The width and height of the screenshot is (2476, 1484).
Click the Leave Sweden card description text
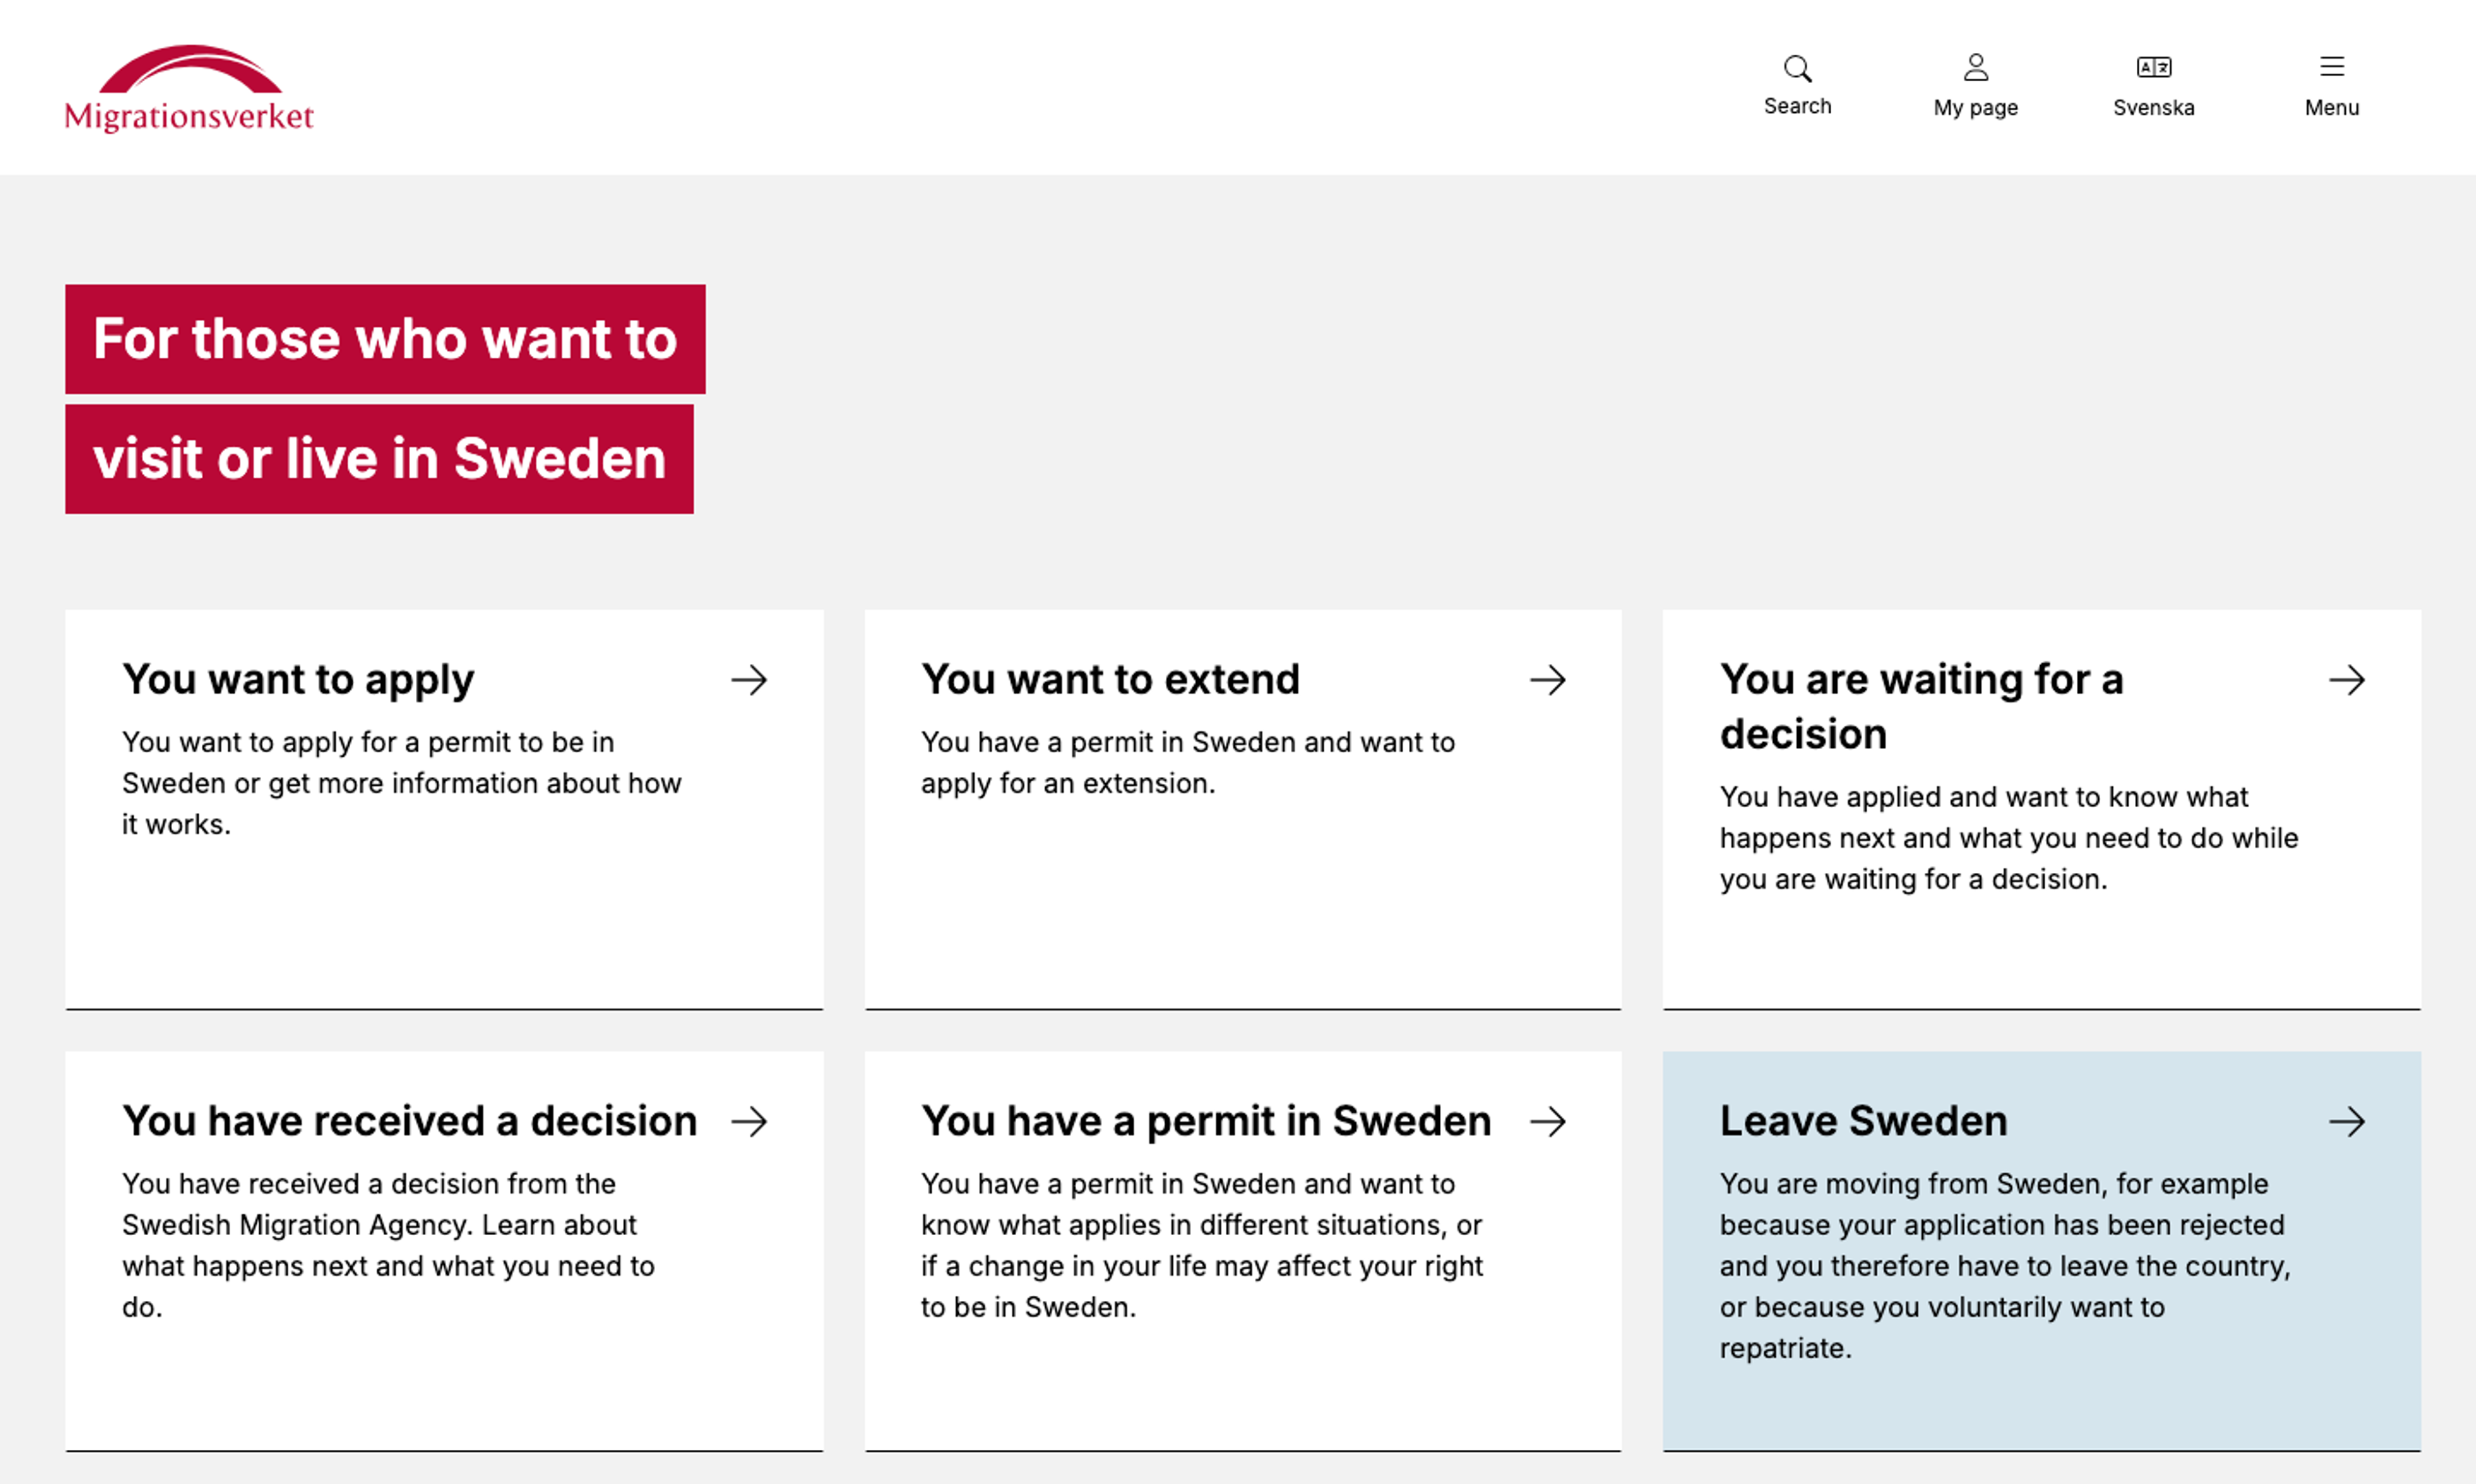(2005, 1266)
